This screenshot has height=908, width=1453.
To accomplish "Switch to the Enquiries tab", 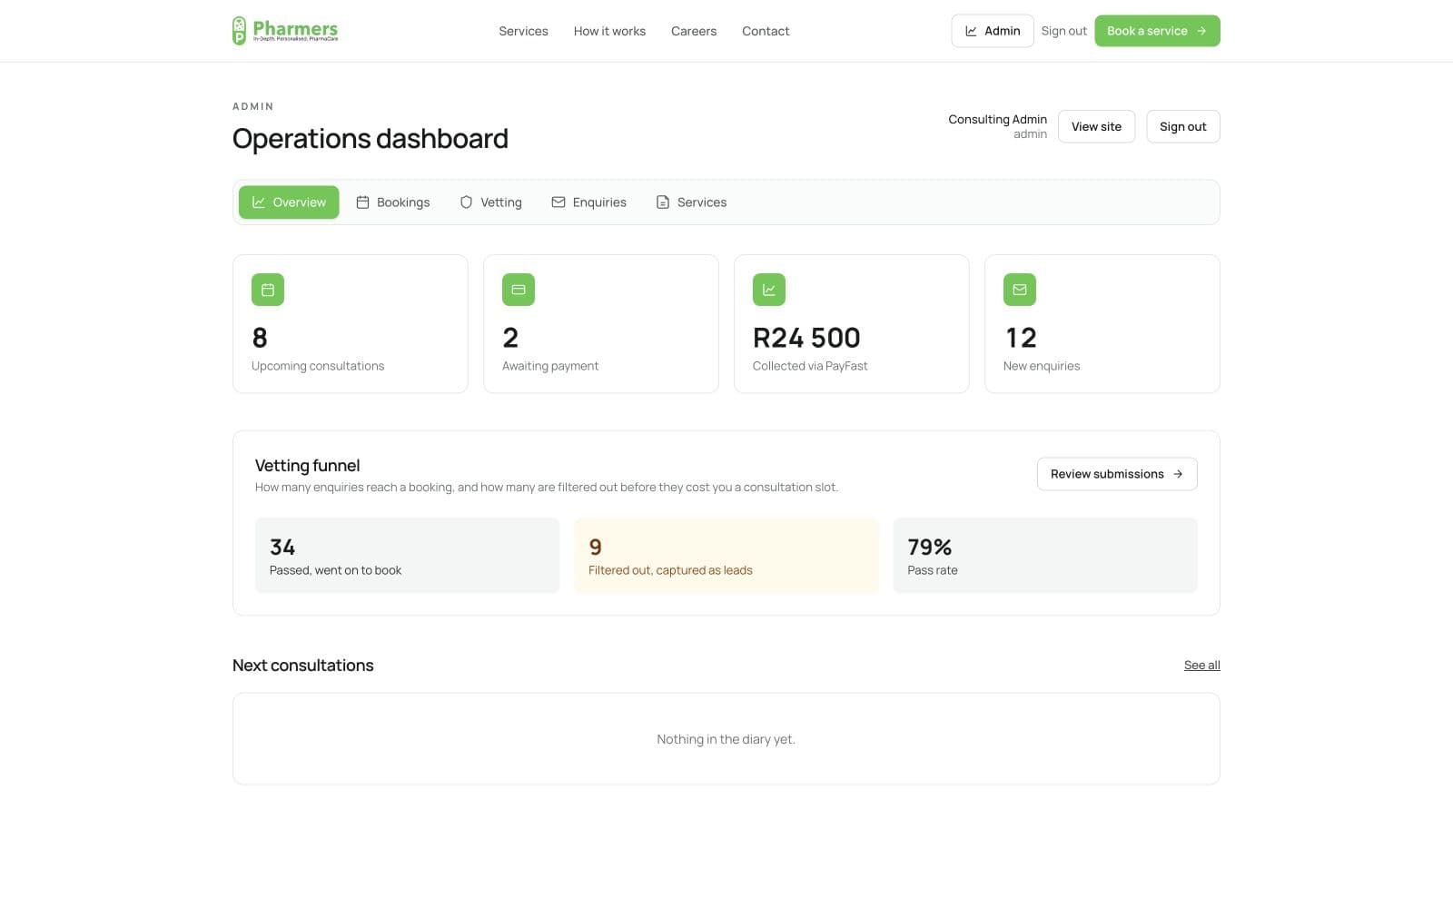I will pyautogui.click(x=588, y=202).
